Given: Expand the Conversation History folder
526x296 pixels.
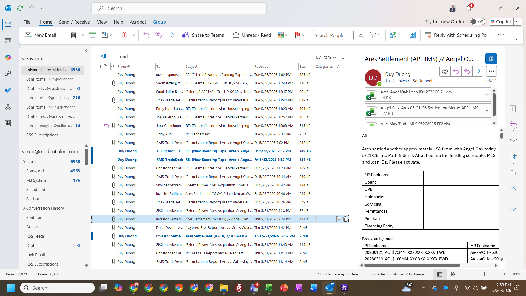Looking at the screenshot, I should [x=24, y=208].
